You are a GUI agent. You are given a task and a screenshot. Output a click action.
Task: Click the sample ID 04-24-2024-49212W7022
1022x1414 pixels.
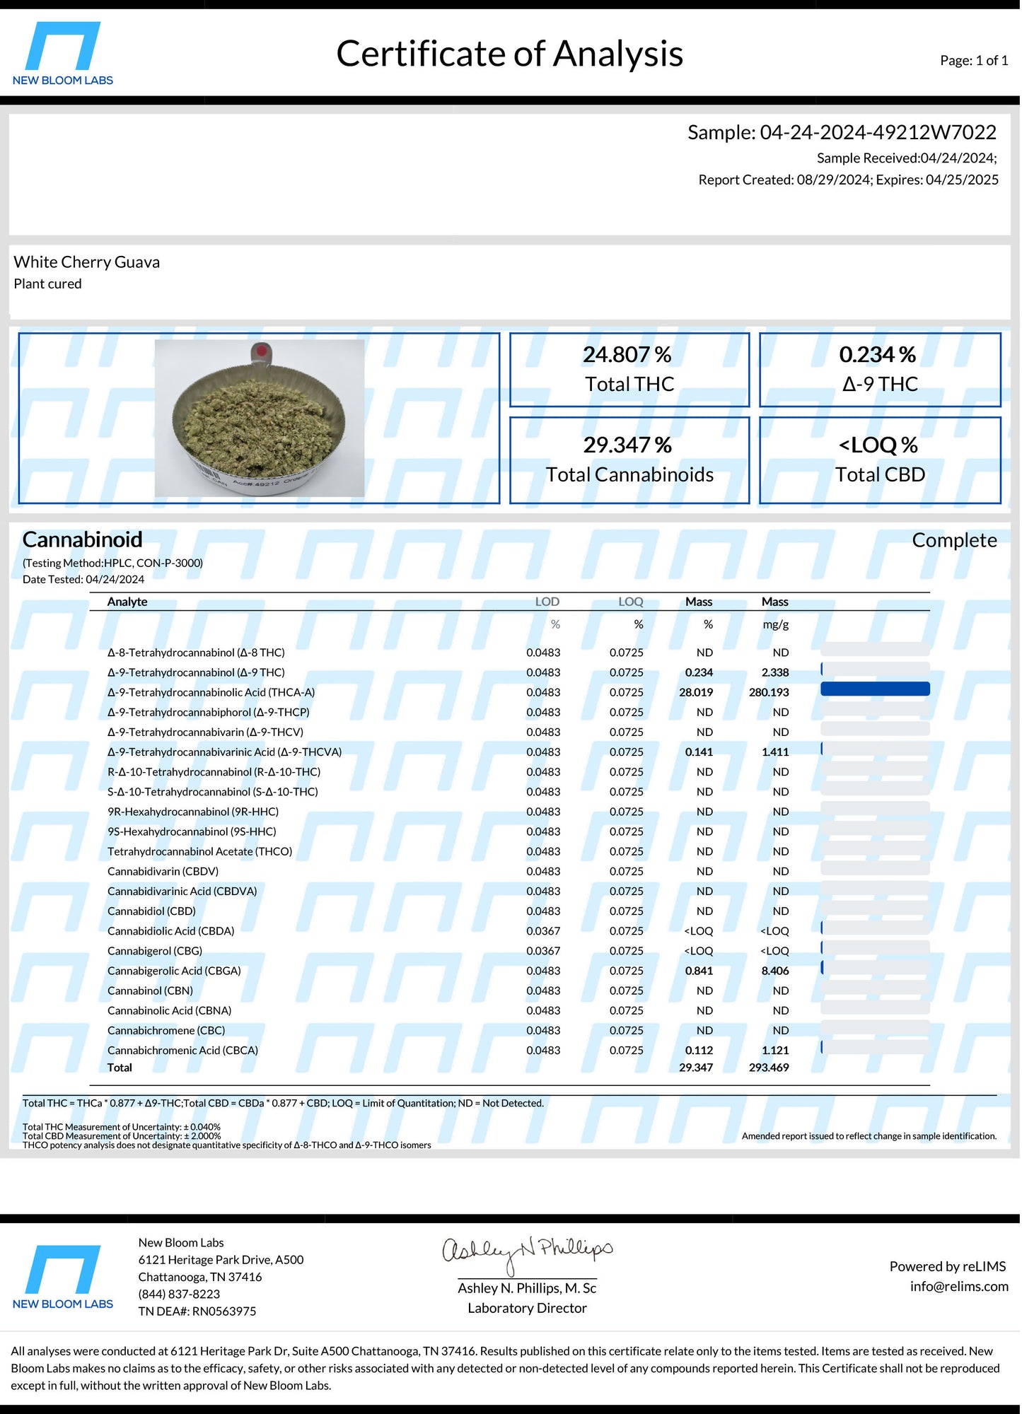878,132
